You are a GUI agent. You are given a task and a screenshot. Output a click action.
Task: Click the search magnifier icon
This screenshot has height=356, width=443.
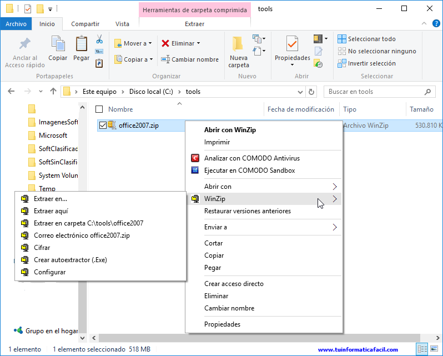pos(428,92)
